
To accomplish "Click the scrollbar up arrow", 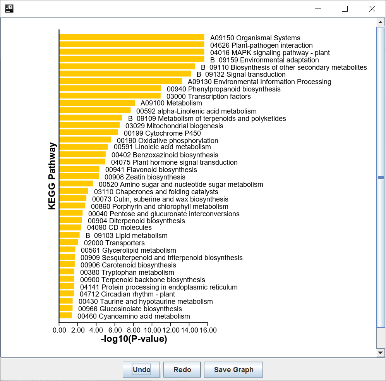I will (380, 22).
